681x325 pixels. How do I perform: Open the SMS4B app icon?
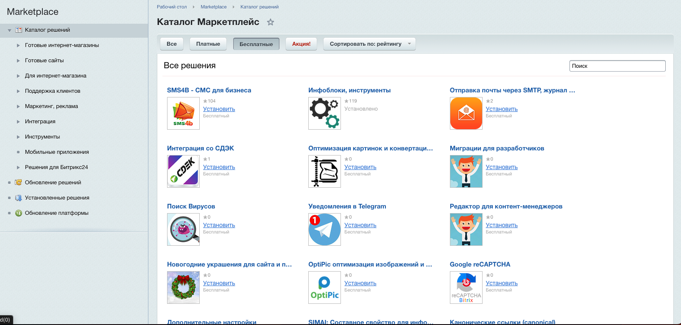183,113
